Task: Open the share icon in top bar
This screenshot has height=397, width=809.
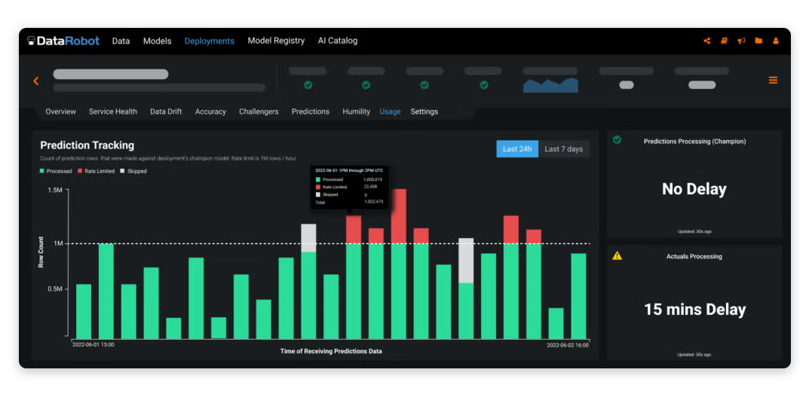Action: click(x=707, y=41)
